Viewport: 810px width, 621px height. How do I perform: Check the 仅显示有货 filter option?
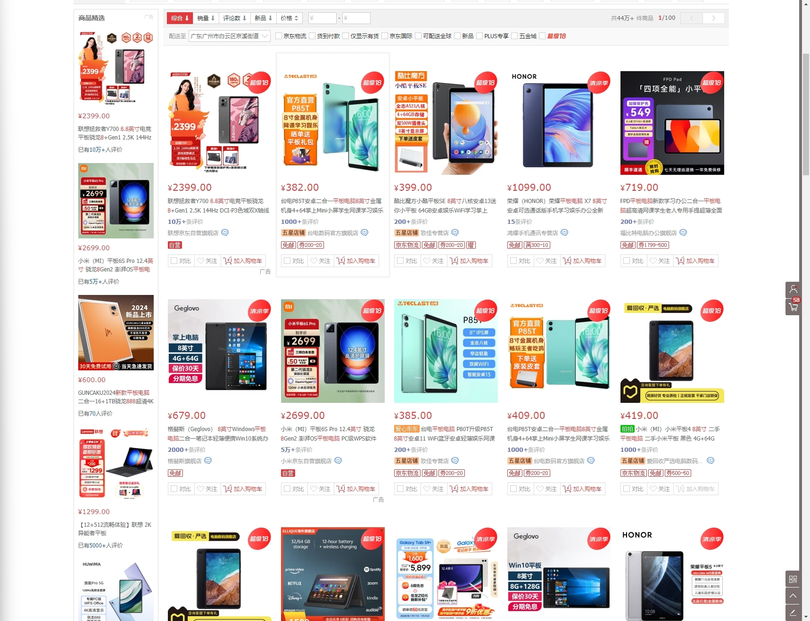point(346,36)
